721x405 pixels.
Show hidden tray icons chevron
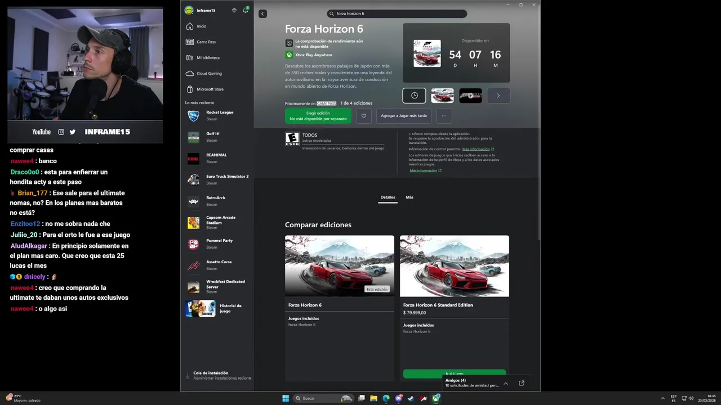tap(662, 398)
